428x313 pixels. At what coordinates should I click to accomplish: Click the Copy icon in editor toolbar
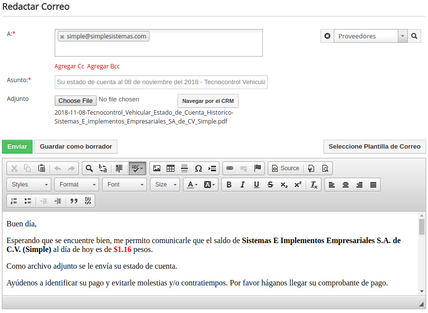pos(28,168)
